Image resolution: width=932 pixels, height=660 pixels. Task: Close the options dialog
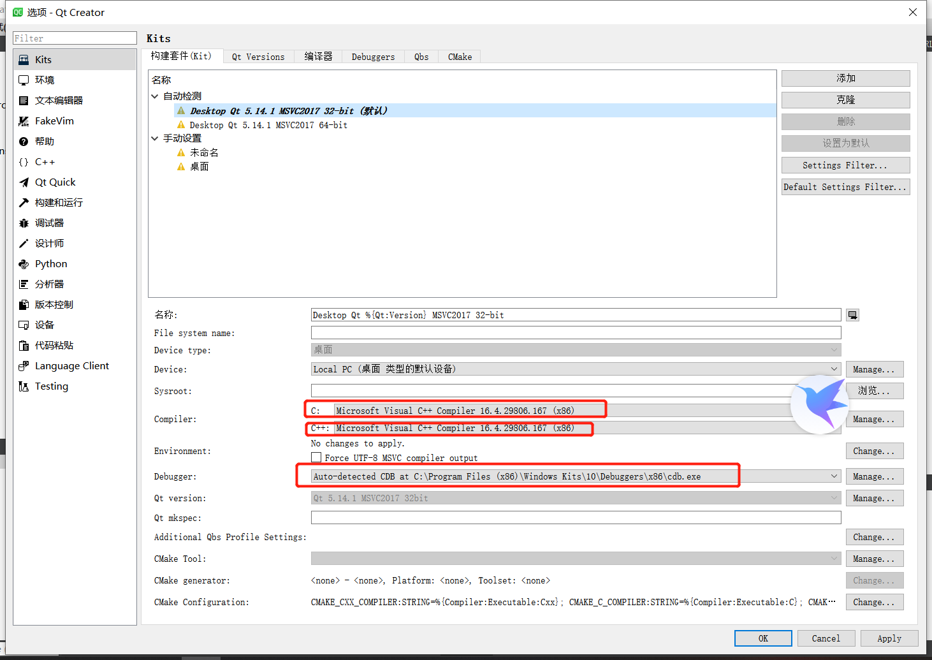coord(913,12)
